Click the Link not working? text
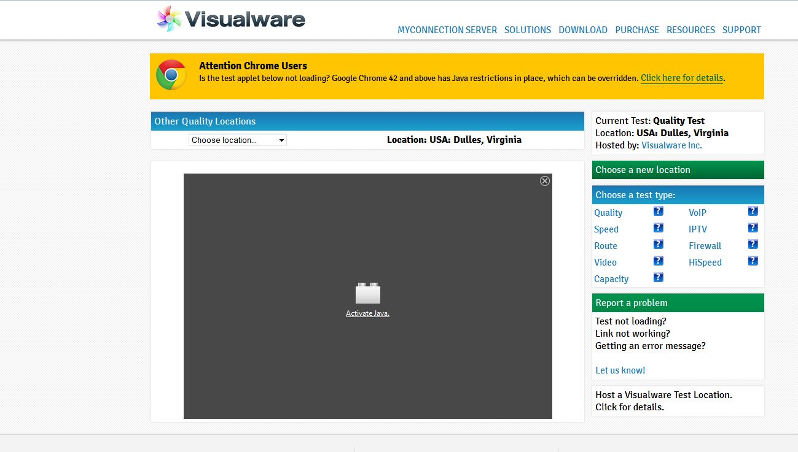The image size is (798, 452). click(x=633, y=334)
